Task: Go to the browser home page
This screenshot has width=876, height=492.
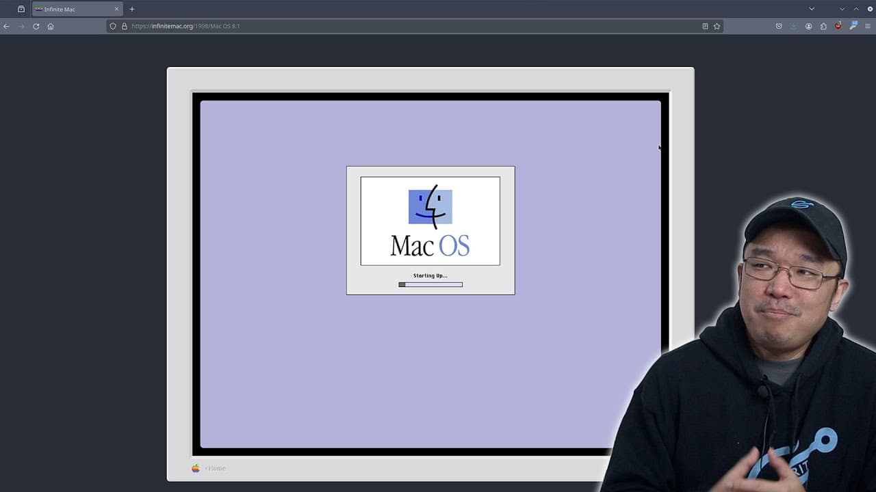Action: point(51,26)
